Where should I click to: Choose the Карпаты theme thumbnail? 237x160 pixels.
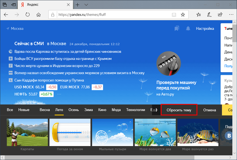[x=27, y=132]
